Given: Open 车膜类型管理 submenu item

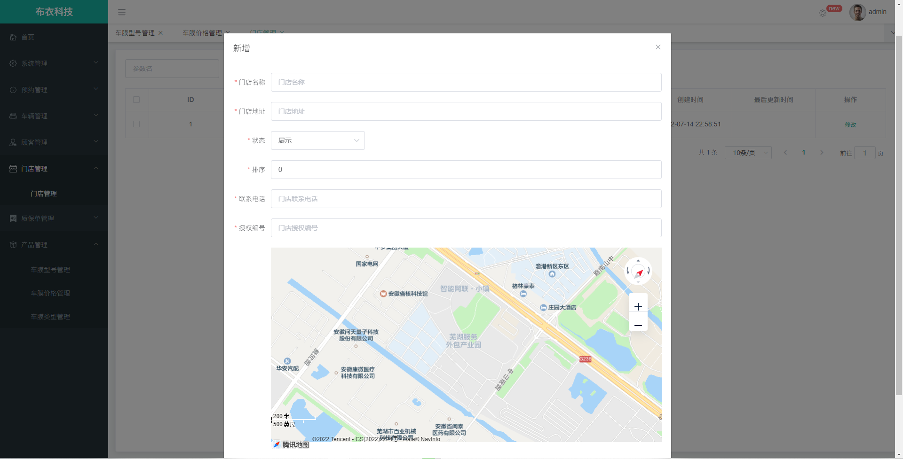Looking at the screenshot, I should point(54,317).
